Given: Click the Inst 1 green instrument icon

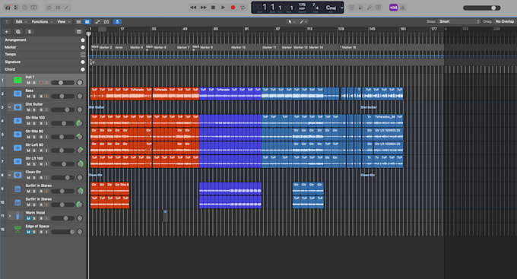Looking at the screenshot, I should pyautogui.click(x=17, y=80).
